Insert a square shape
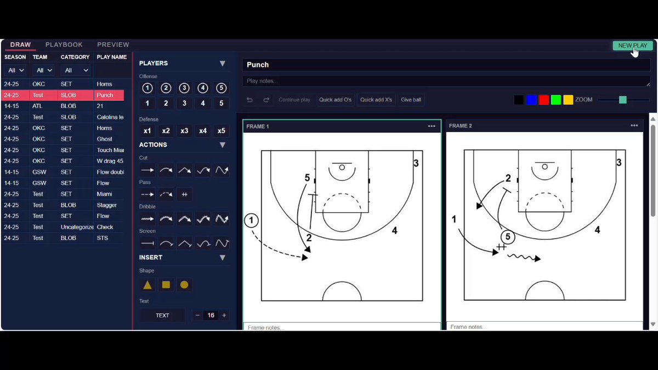The width and height of the screenshot is (658, 370). click(166, 284)
